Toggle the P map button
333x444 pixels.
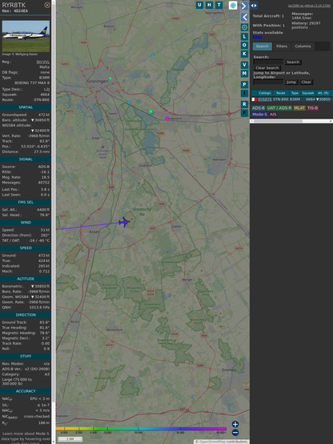coord(244,84)
